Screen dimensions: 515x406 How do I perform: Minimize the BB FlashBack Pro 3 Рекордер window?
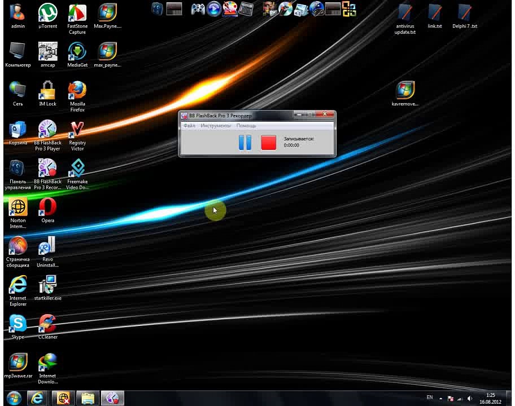tap(299, 114)
